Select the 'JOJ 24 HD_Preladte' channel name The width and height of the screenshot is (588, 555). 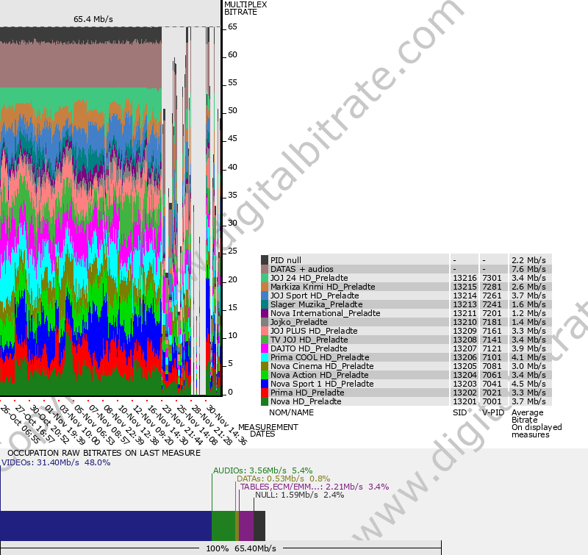(309, 278)
